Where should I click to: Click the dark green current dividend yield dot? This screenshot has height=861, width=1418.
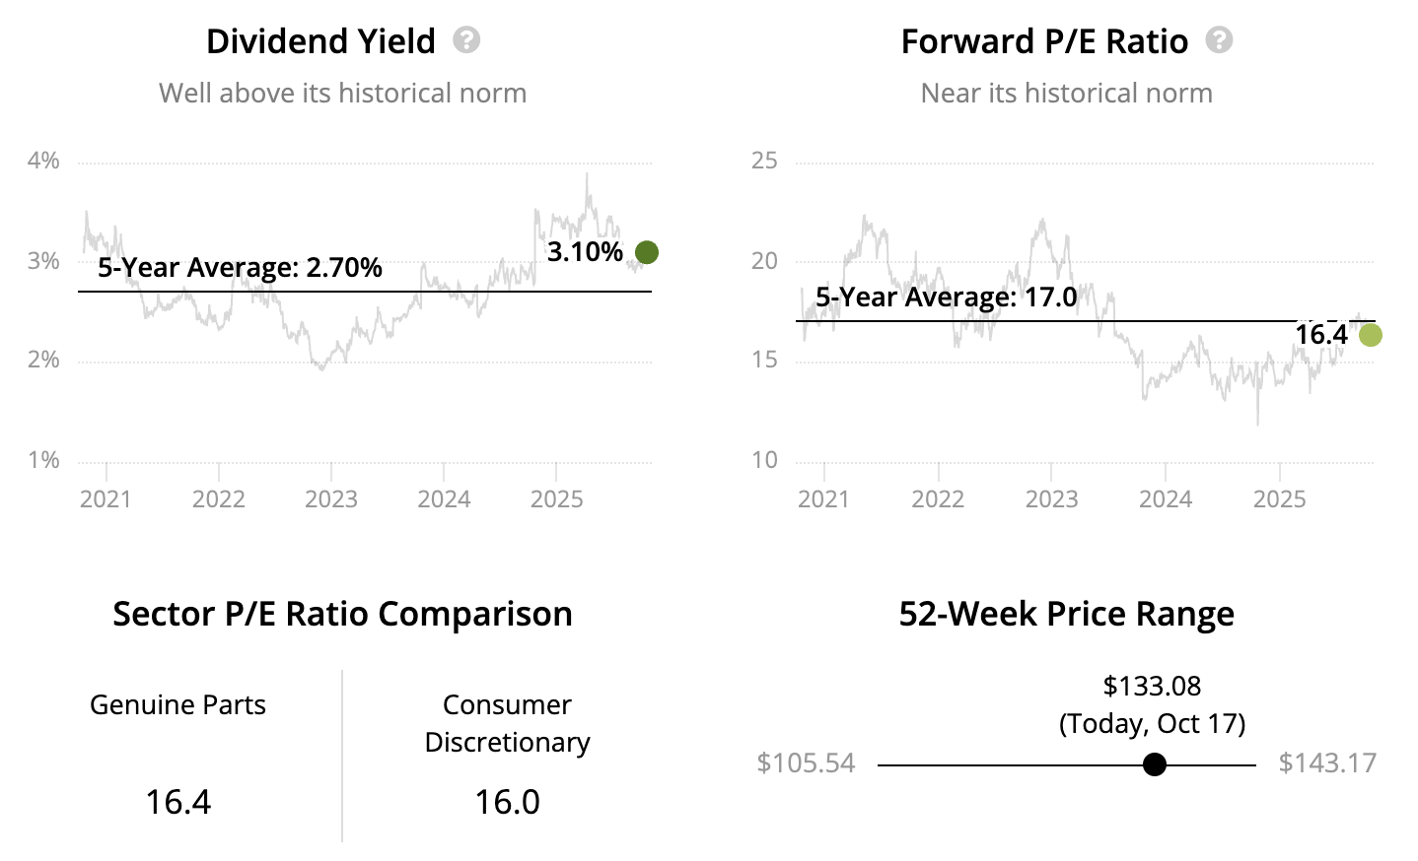click(x=647, y=252)
